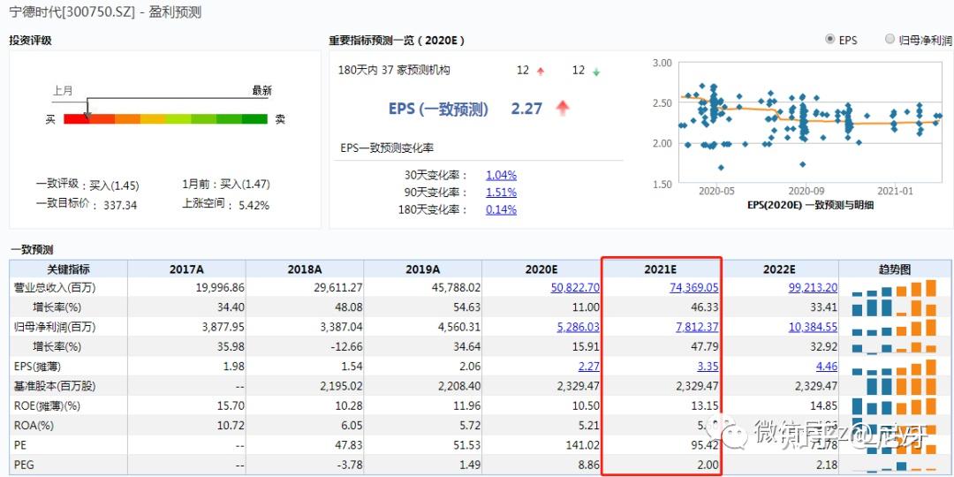Click the EPS scatter chart plot area

coord(811,122)
